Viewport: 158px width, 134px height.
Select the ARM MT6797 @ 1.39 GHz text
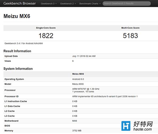tap(86, 89)
